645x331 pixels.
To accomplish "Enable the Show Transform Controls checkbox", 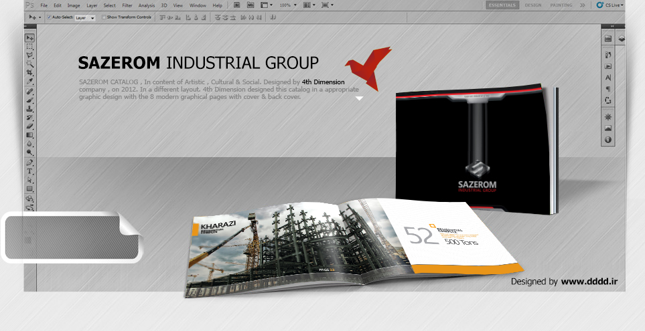I will point(104,17).
